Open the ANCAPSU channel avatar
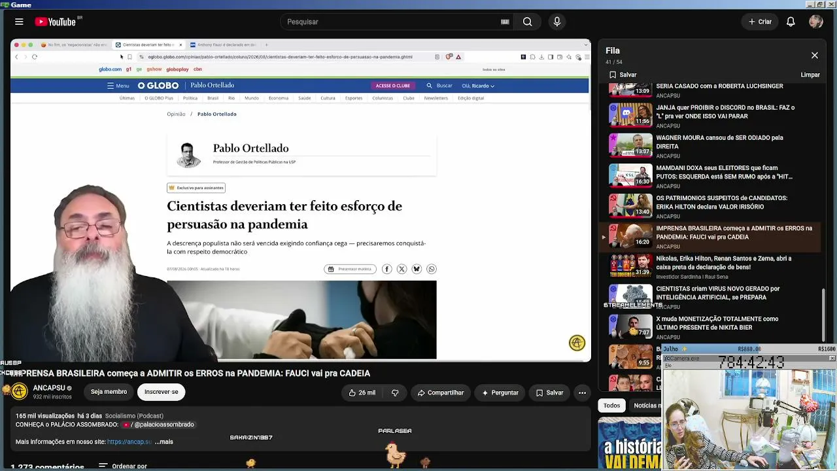837x471 pixels. point(20,392)
